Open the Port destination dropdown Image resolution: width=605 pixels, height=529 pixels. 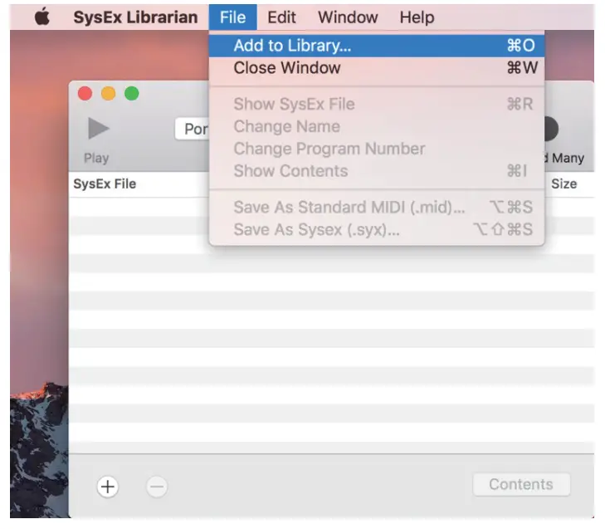click(x=192, y=129)
